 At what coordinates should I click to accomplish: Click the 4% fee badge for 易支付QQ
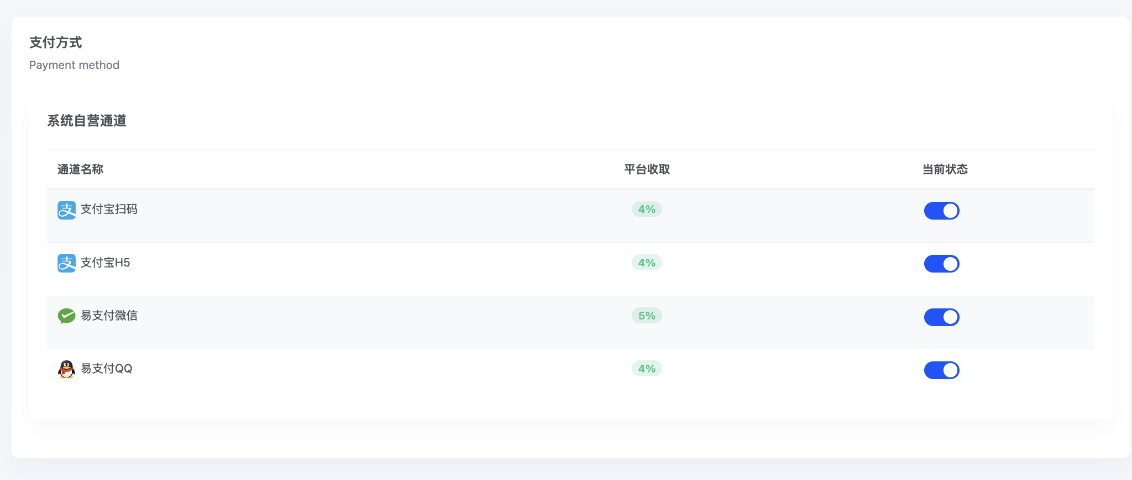pos(647,369)
